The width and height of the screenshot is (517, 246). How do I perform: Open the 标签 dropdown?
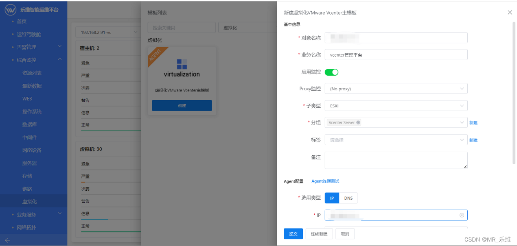pos(396,140)
